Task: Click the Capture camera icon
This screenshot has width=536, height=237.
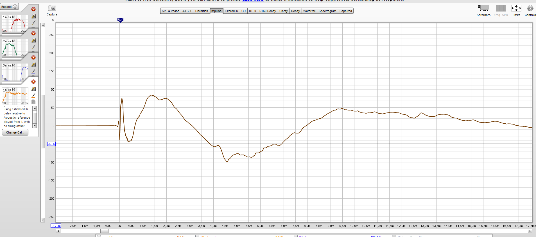Action: (52, 8)
